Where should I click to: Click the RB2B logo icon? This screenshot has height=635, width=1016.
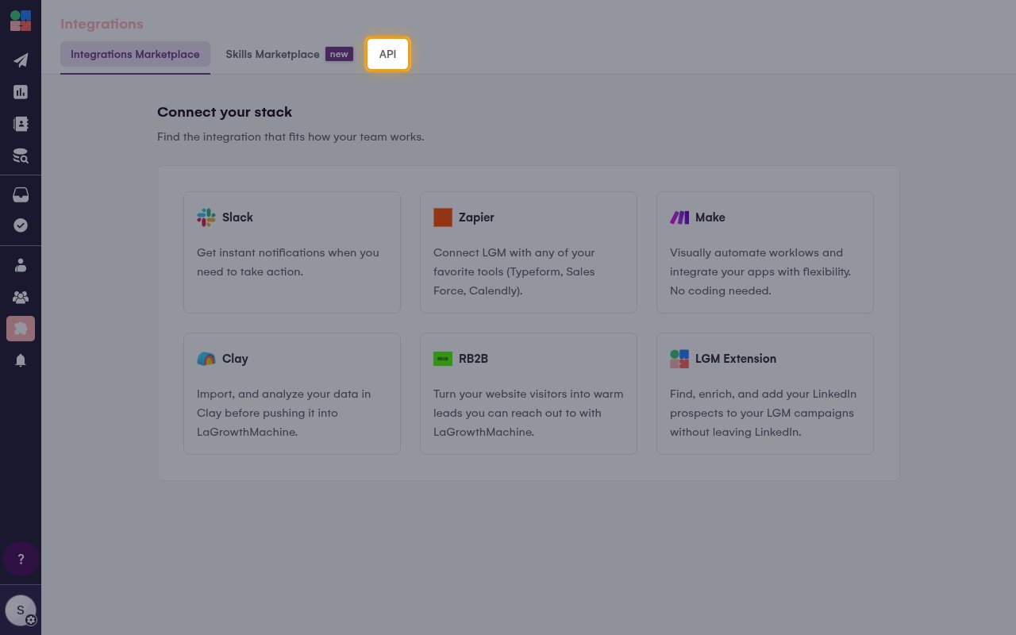pyautogui.click(x=443, y=359)
